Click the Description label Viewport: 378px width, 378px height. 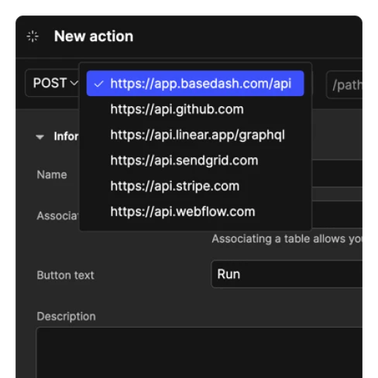pyautogui.click(x=67, y=317)
